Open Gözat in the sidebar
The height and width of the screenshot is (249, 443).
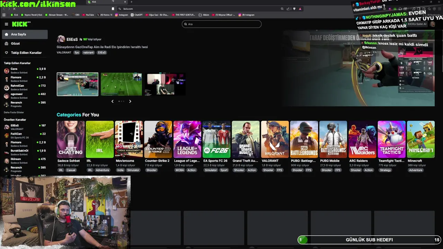coord(25,44)
